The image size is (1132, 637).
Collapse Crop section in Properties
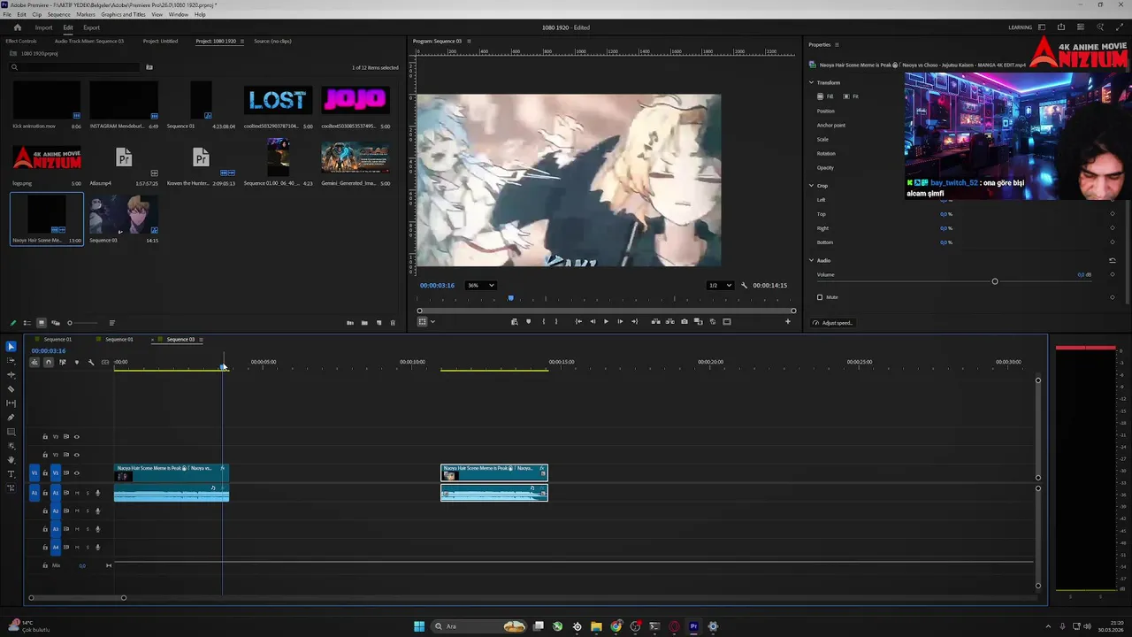pos(811,186)
